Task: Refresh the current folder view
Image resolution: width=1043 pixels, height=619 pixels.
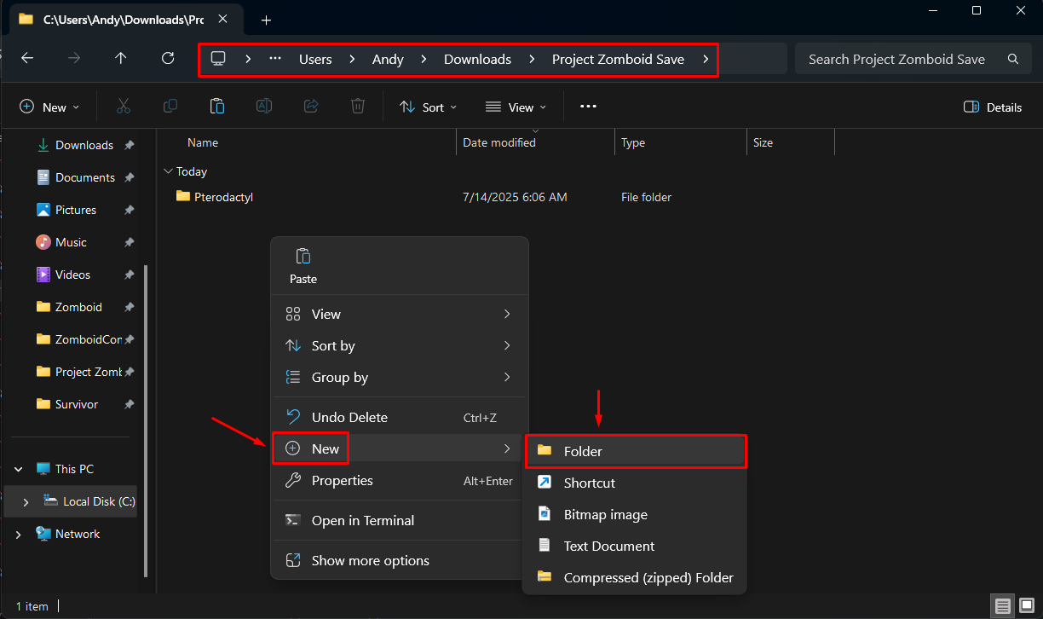Action: (x=167, y=58)
